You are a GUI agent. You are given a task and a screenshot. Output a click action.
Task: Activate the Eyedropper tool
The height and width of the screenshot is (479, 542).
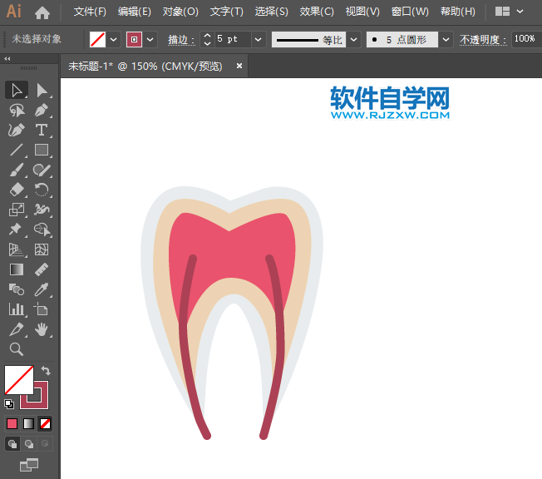pos(42,289)
